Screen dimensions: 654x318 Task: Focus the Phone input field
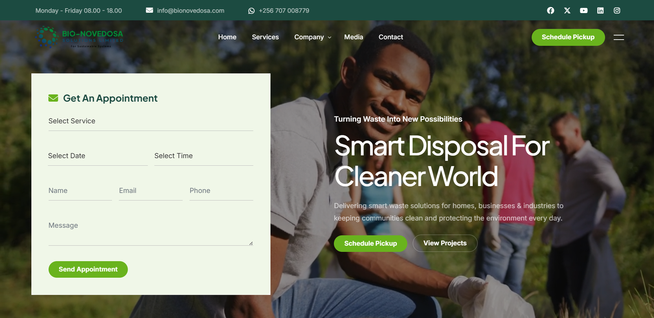222,190
